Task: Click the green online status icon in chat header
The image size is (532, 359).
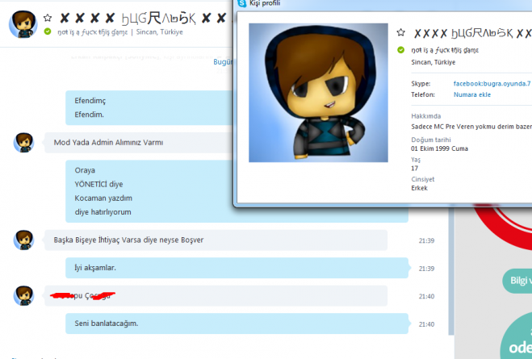Action: pyautogui.click(x=48, y=31)
